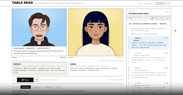
Task: Switch to the Heightened direction
Action: pos(37,87)
